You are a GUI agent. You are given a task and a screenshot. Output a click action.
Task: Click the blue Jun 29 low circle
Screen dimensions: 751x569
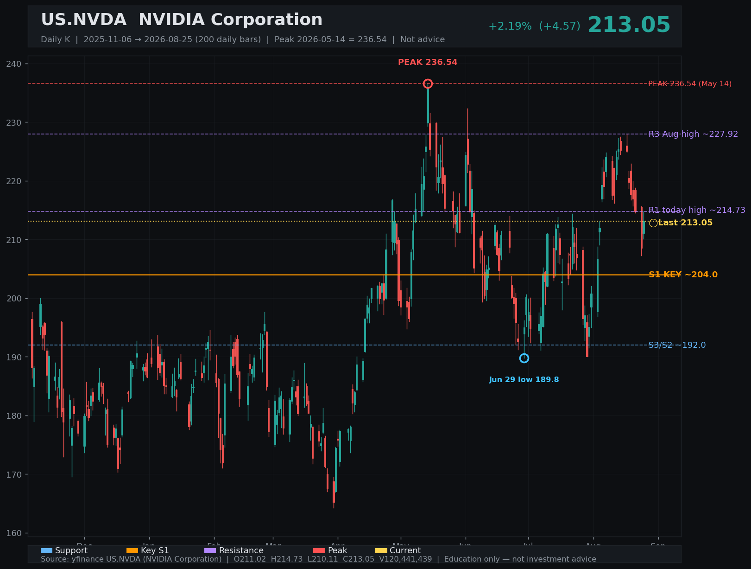pyautogui.click(x=524, y=358)
